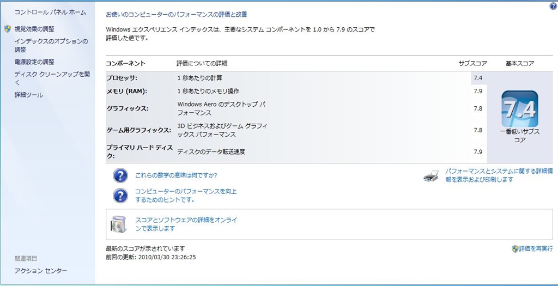Open the help icon in top-right corner
Image resolution: width=558 pixels, height=286 pixels.
coord(553,6)
